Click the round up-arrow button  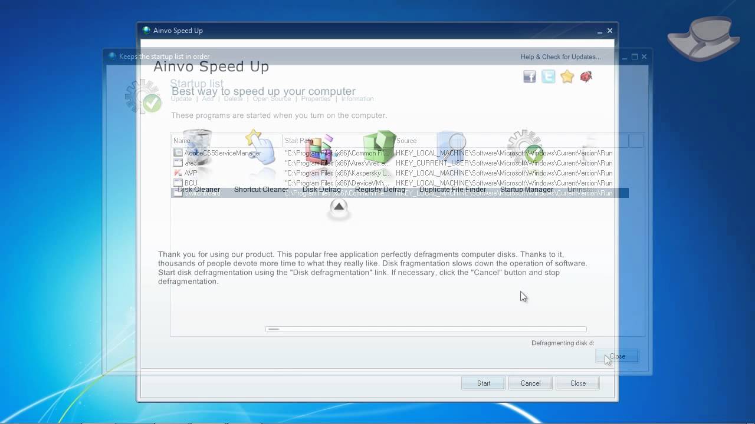click(x=339, y=207)
